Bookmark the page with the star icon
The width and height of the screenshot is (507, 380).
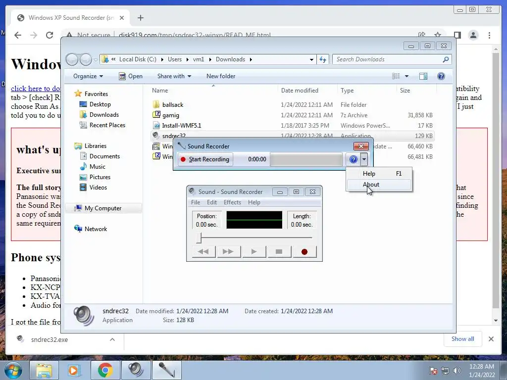point(438,35)
